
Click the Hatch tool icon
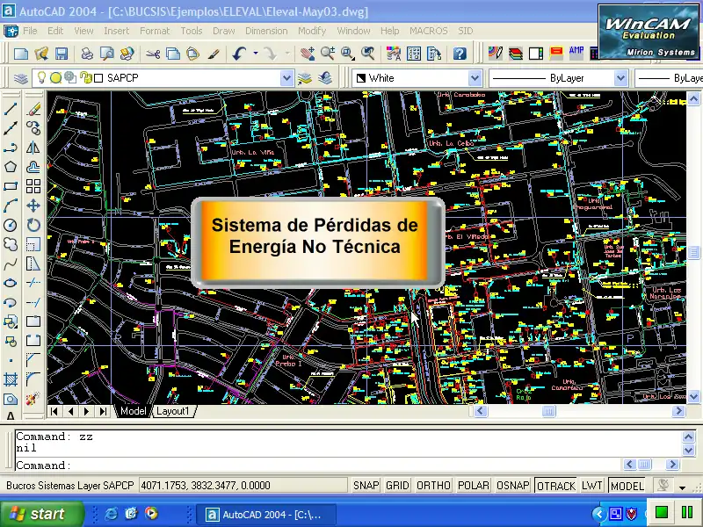click(x=11, y=379)
